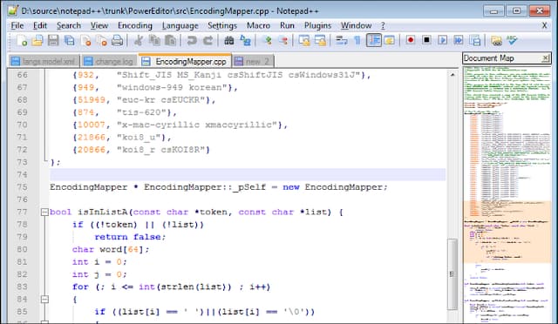Open the Macro menu

[258, 25]
